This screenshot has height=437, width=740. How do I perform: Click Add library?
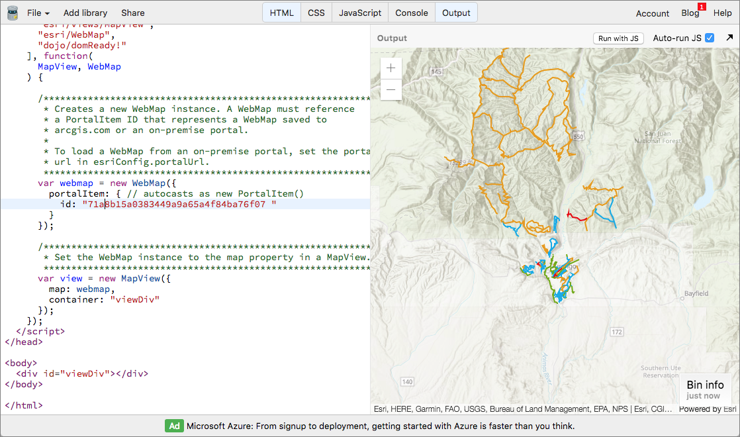85,13
